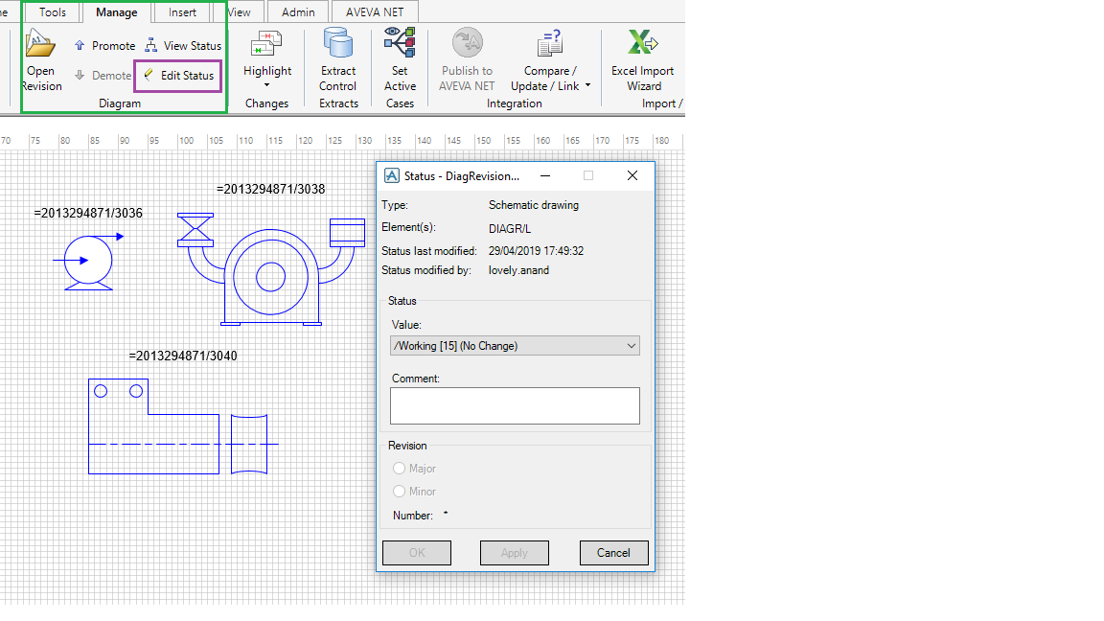Click Apply in the Status dialog
Viewport: 1104px width, 621px height.
coord(514,552)
